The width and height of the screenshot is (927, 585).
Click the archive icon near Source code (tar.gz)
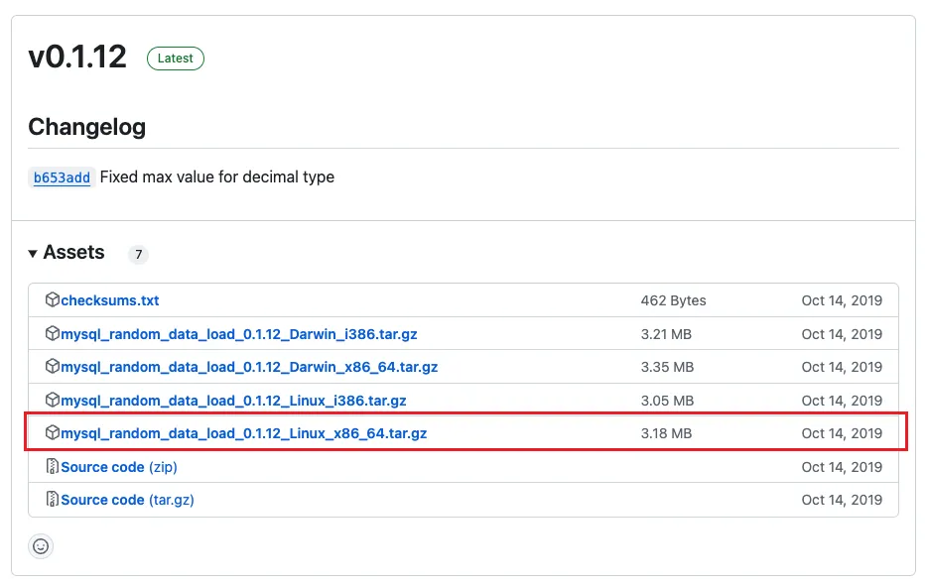coord(52,500)
